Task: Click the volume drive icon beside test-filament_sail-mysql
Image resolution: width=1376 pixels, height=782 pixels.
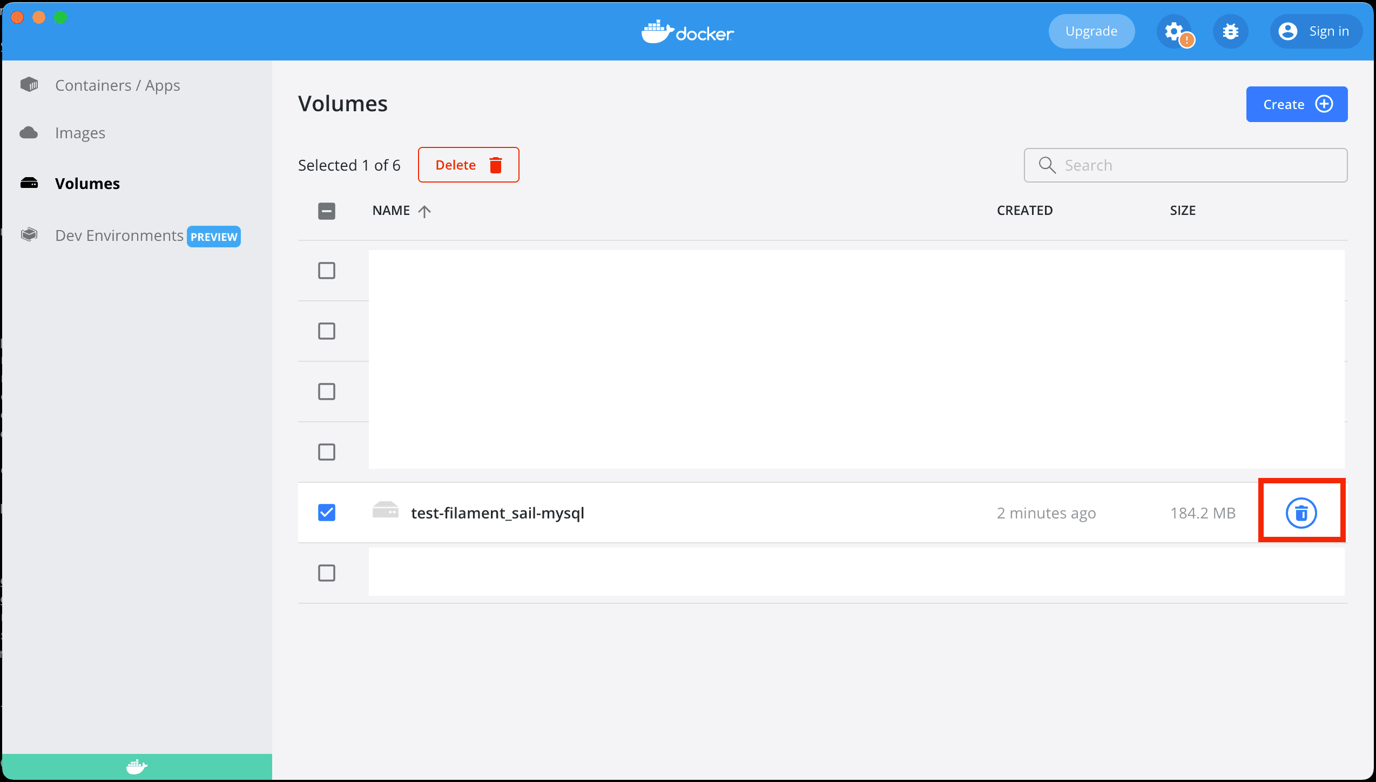Action: tap(386, 510)
